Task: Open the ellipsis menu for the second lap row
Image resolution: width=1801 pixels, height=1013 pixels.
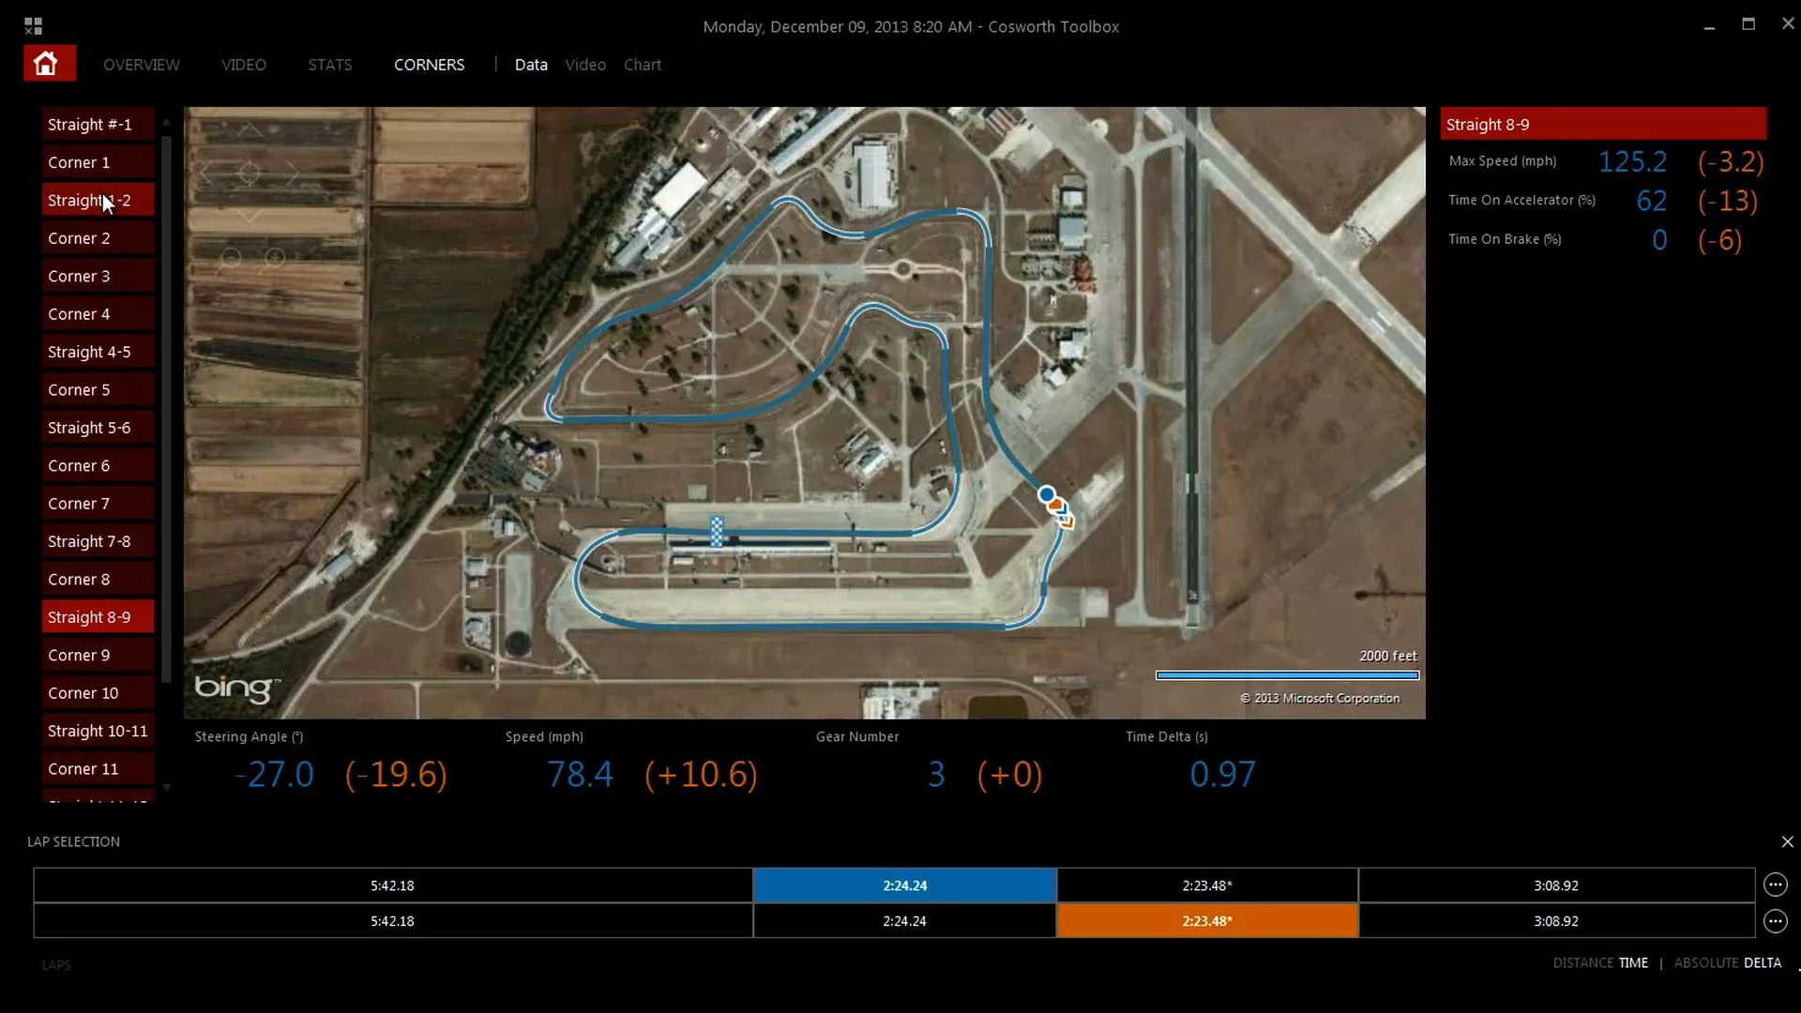Action: [x=1777, y=921]
